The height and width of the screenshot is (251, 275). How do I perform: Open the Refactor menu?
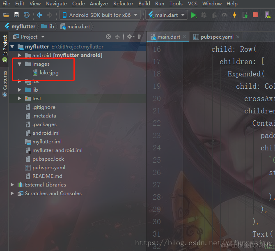[x=123, y=4]
